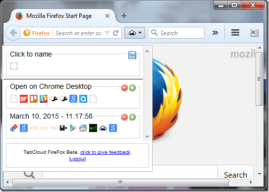Close the Mozilla Firefox Start Page tab
This screenshot has height=192, width=269.
click(x=108, y=16)
